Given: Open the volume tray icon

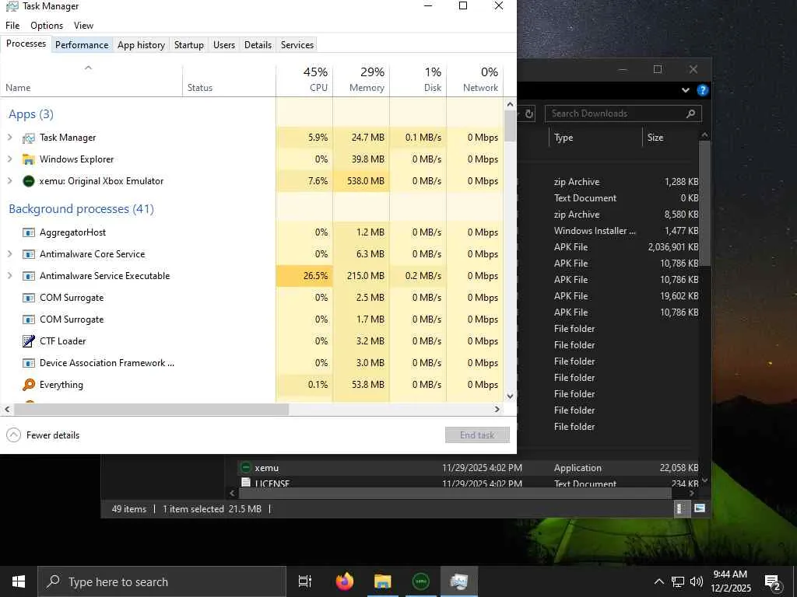Looking at the screenshot, I should click(697, 581).
